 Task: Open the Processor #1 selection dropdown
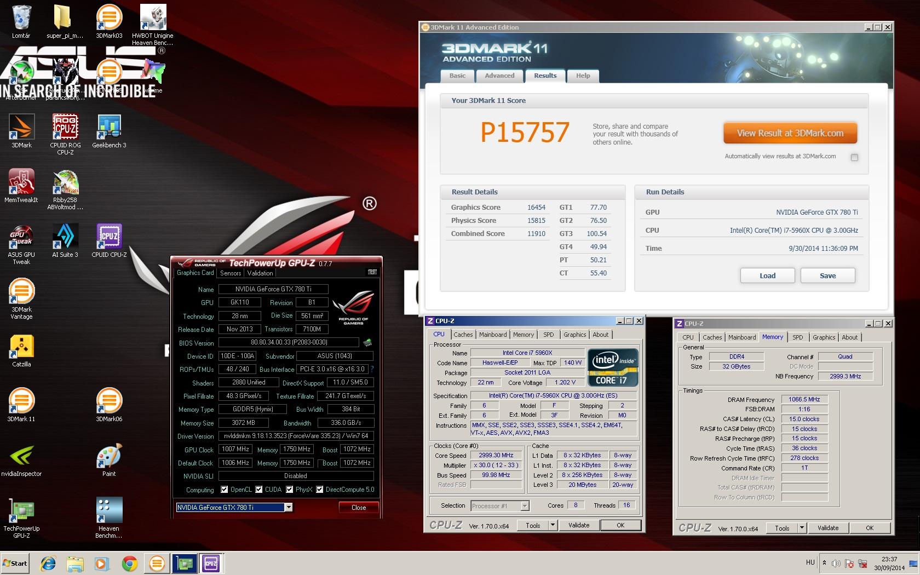pos(525,506)
